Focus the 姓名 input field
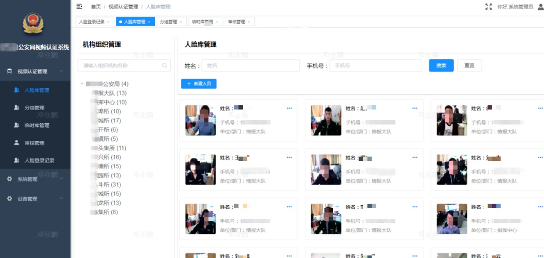The width and height of the screenshot is (544, 258). tap(250, 65)
